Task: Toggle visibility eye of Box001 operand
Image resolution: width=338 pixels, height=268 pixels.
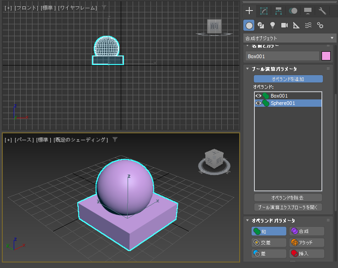Action: pyautogui.click(x=258, y=96)
